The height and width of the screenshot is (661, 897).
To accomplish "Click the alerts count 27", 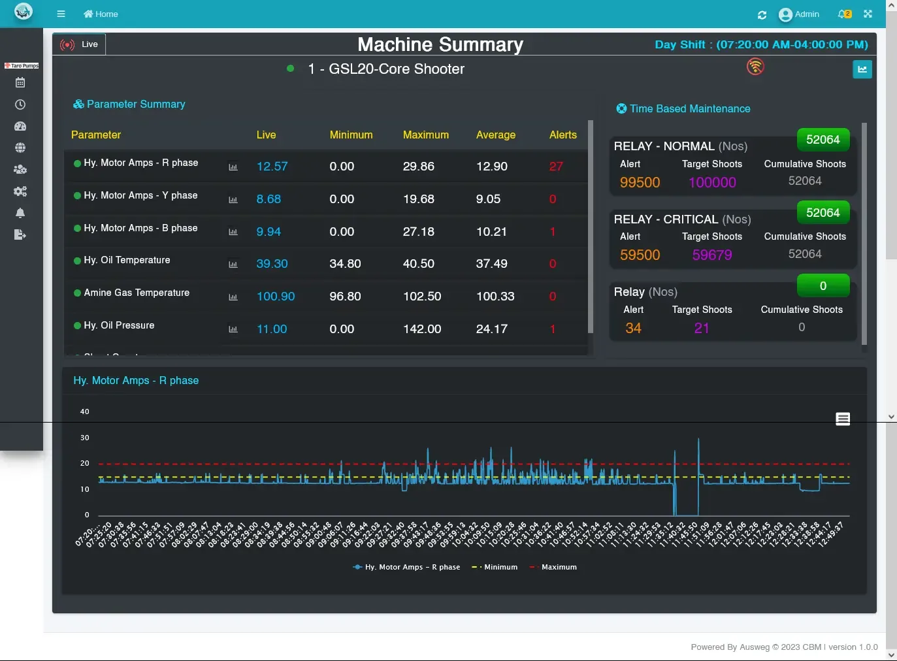I will [x=556, y=166].
